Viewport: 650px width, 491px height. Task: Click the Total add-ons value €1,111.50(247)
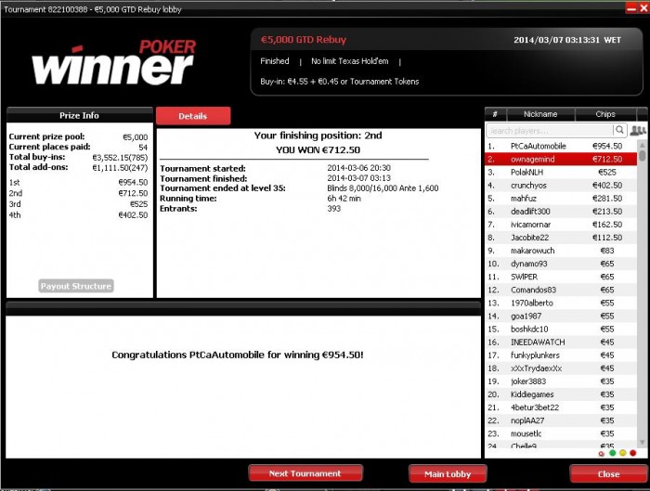pos(120,167)
